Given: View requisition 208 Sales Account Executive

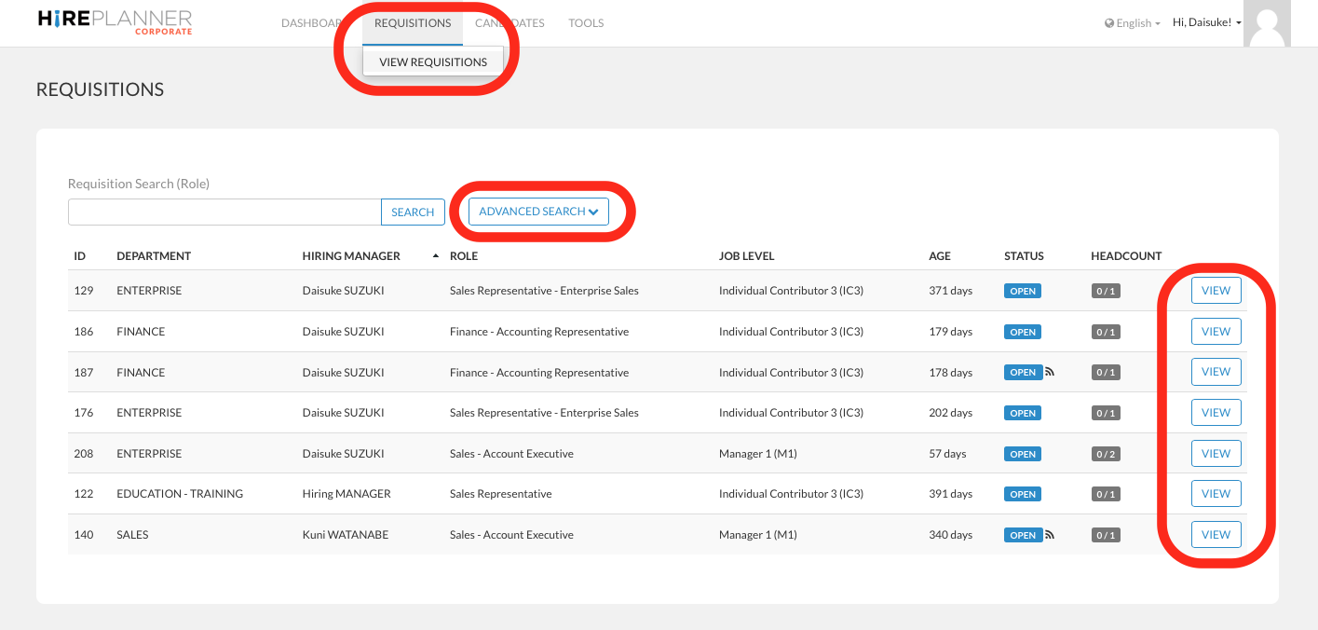Looking at the screenshot, I should point(1216,454).
